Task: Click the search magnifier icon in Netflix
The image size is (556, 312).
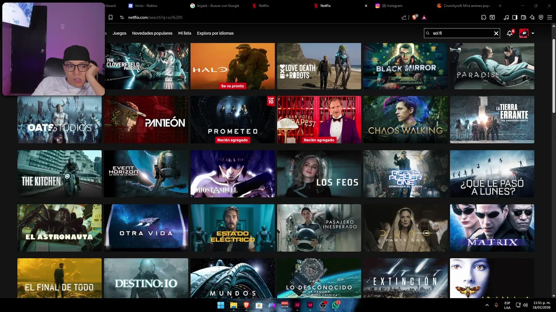Action: pos(428,33)
